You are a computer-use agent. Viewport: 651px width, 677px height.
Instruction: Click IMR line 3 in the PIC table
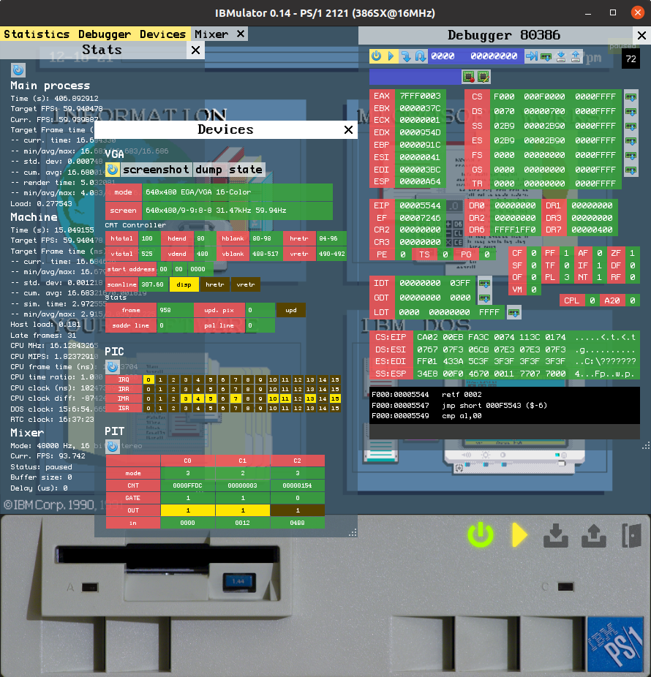186,398
